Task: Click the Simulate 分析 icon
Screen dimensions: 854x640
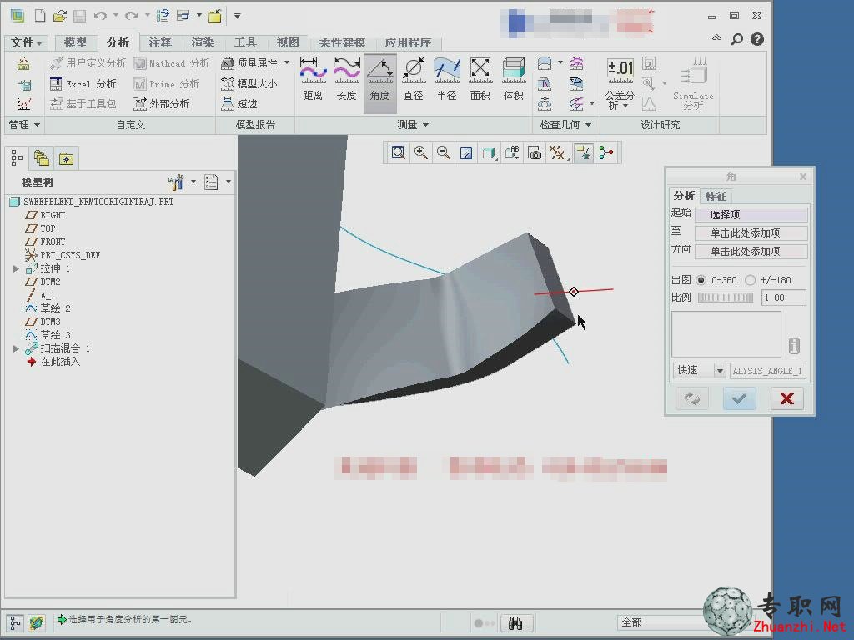Action: point(693,84)
